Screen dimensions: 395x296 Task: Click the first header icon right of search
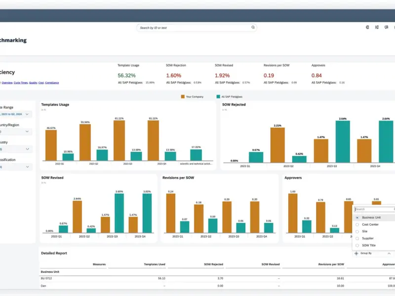(367, 28)
